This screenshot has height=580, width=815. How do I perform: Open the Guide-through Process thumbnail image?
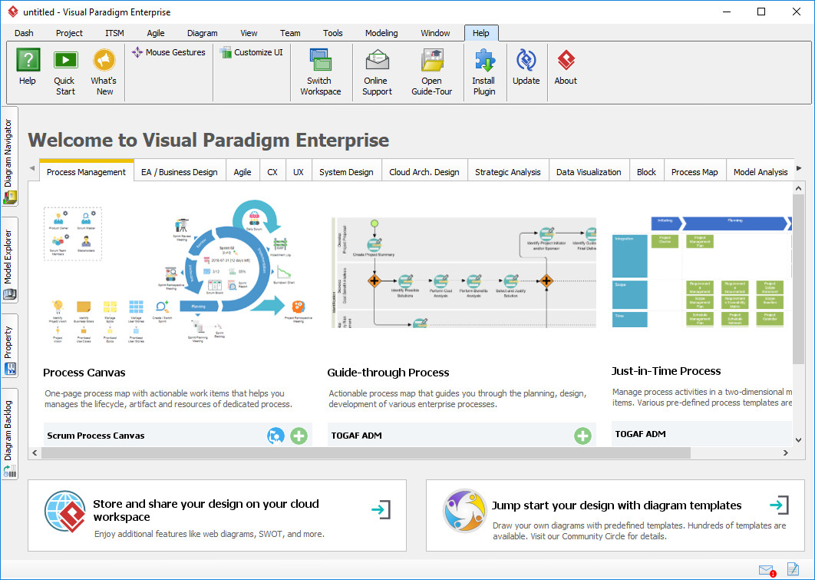(x=464, y=273)
